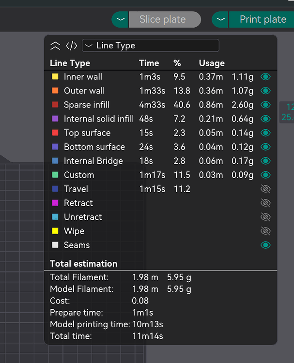Click the violet Bottom surface swatch
This screenshot has height=363, width=294.
coord(55,147)
